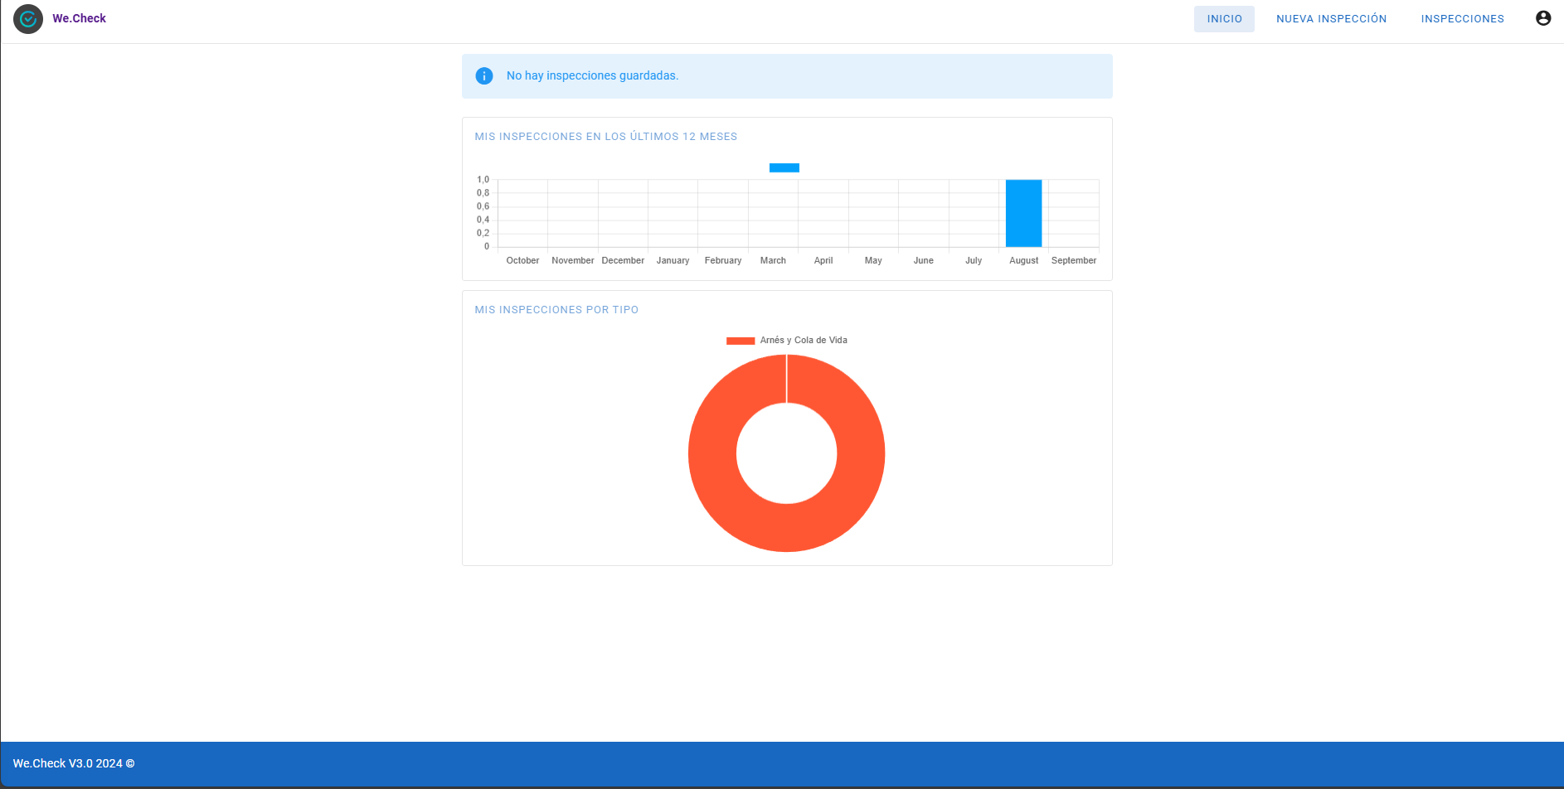The image size is (1564, 789).
Task: Select the 'Mis inspecciones en los últimos 12 meses' heading
Action: point(605,137)
